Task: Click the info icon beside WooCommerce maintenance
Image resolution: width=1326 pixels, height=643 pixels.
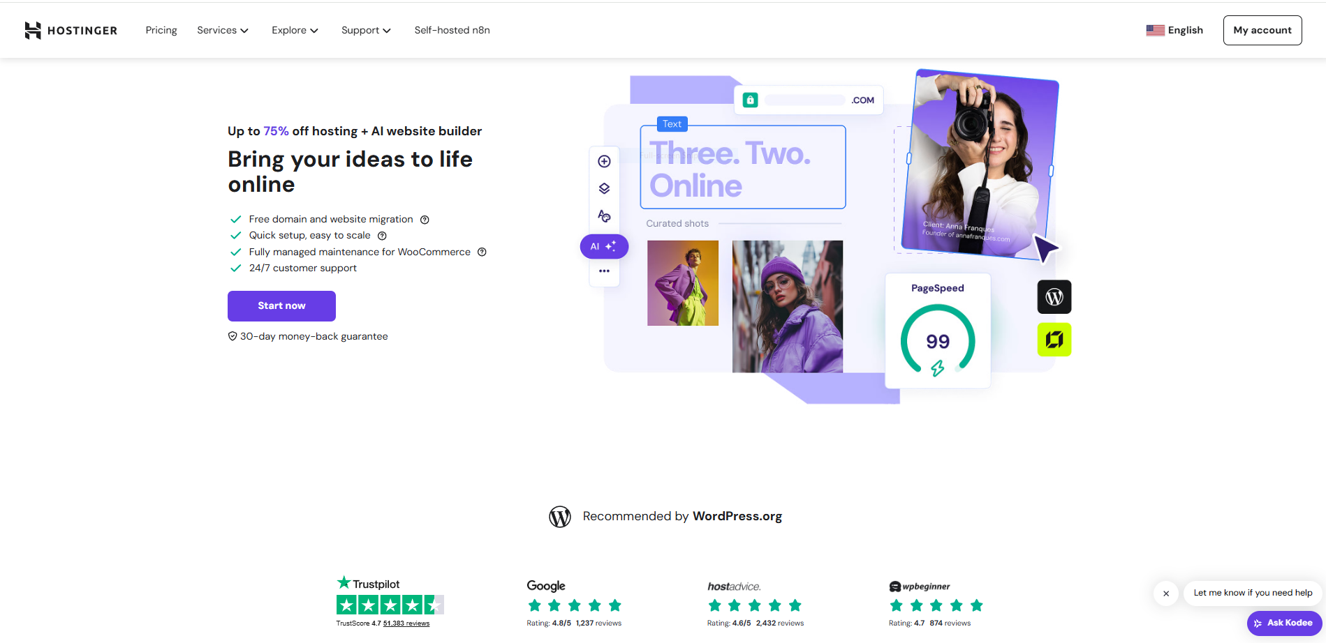Action: coord(482,252)
